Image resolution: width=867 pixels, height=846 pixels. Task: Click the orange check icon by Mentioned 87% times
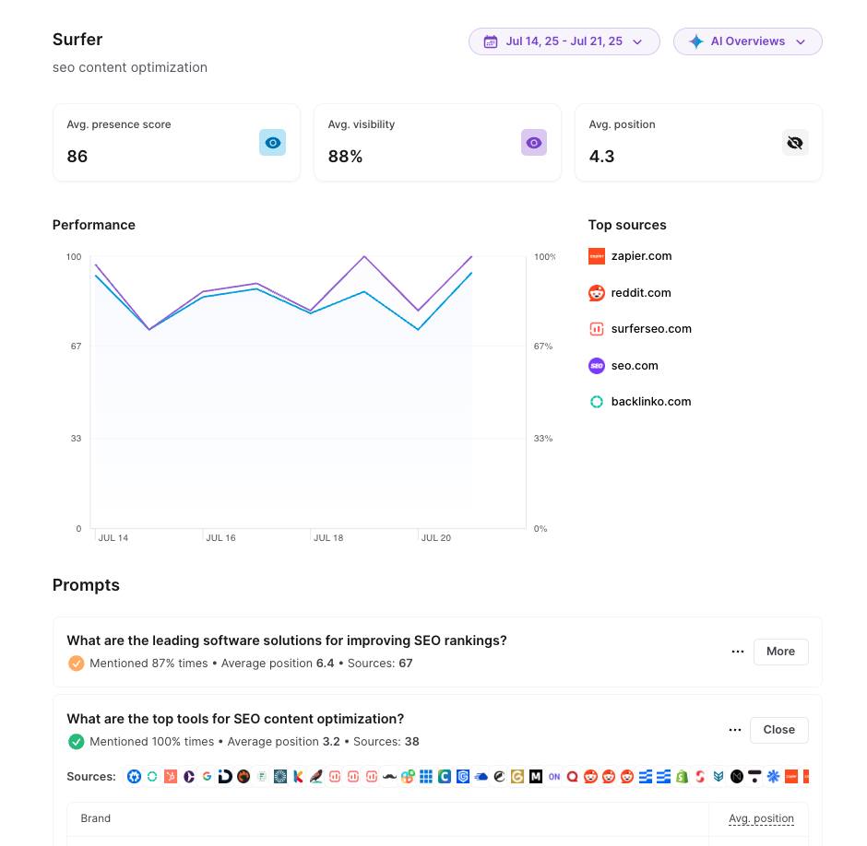coord(76,664)
